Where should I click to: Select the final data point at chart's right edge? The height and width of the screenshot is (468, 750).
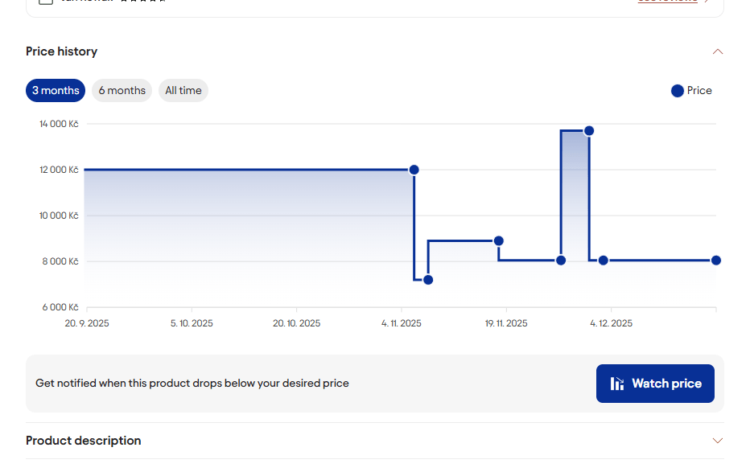[715, 260]
